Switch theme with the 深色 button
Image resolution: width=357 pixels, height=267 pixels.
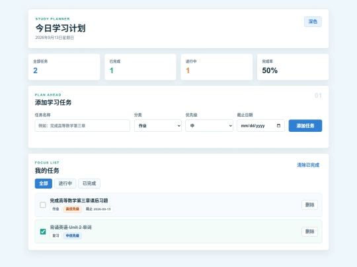click(313, 22)
